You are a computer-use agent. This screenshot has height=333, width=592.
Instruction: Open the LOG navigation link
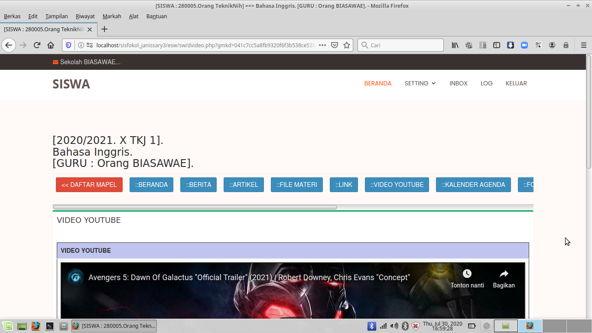tap(487, 83)
